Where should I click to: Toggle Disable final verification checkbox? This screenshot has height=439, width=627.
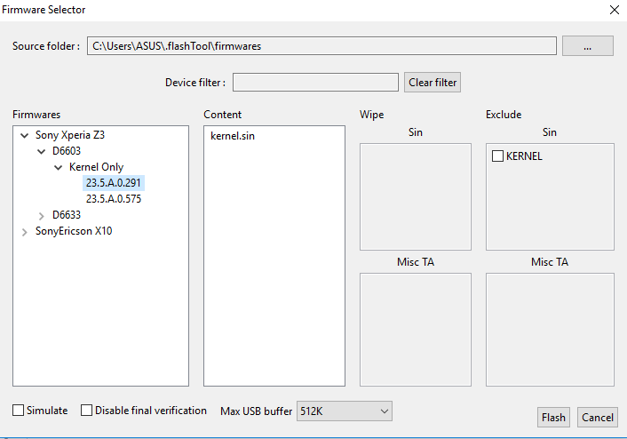(86, 411)
